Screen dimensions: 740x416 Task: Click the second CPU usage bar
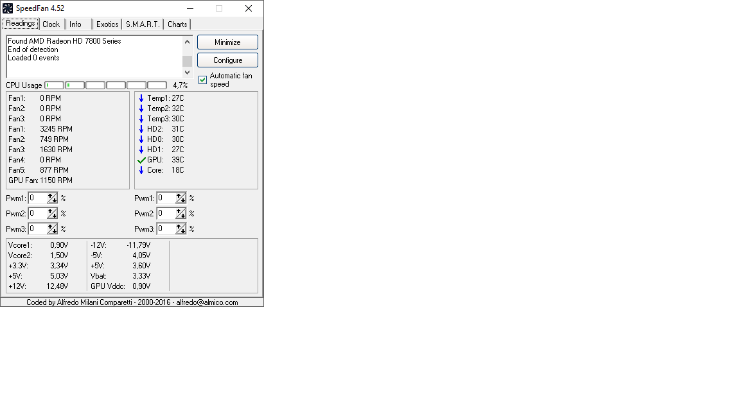click(75, 85)
